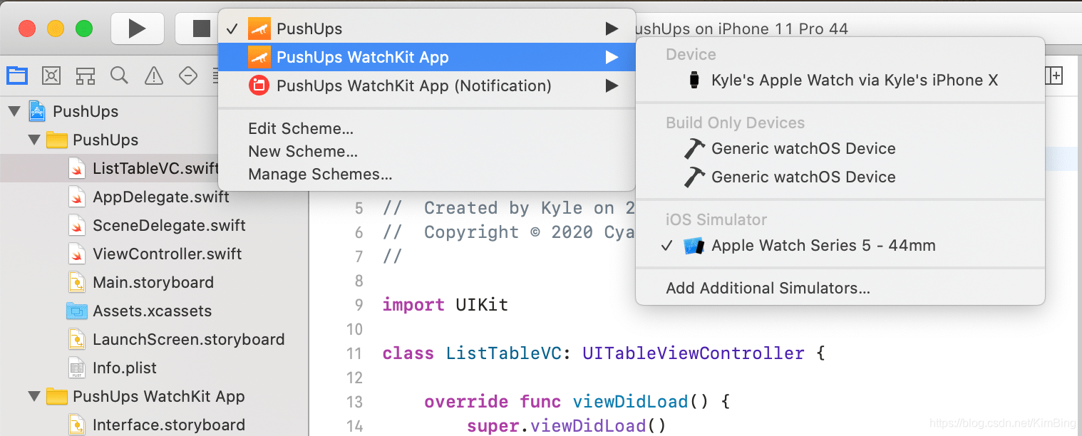The height and width of the screenshot is (436, 1082).
Task: Click the AppDelegate.swift file icon
Action: tap(77, 197)
